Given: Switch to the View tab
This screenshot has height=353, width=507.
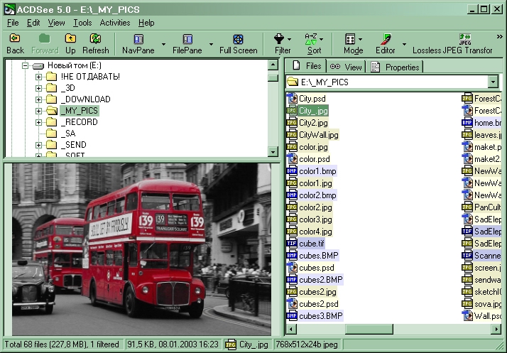Looking at the screenshot, I should point(346,67).
